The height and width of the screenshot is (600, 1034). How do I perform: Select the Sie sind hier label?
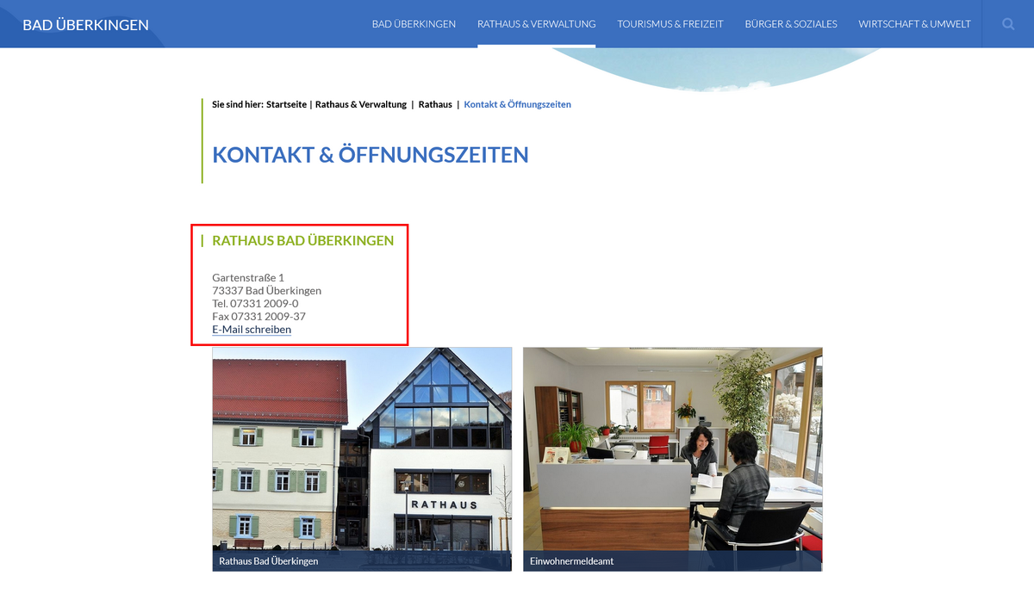pos(238,104)
